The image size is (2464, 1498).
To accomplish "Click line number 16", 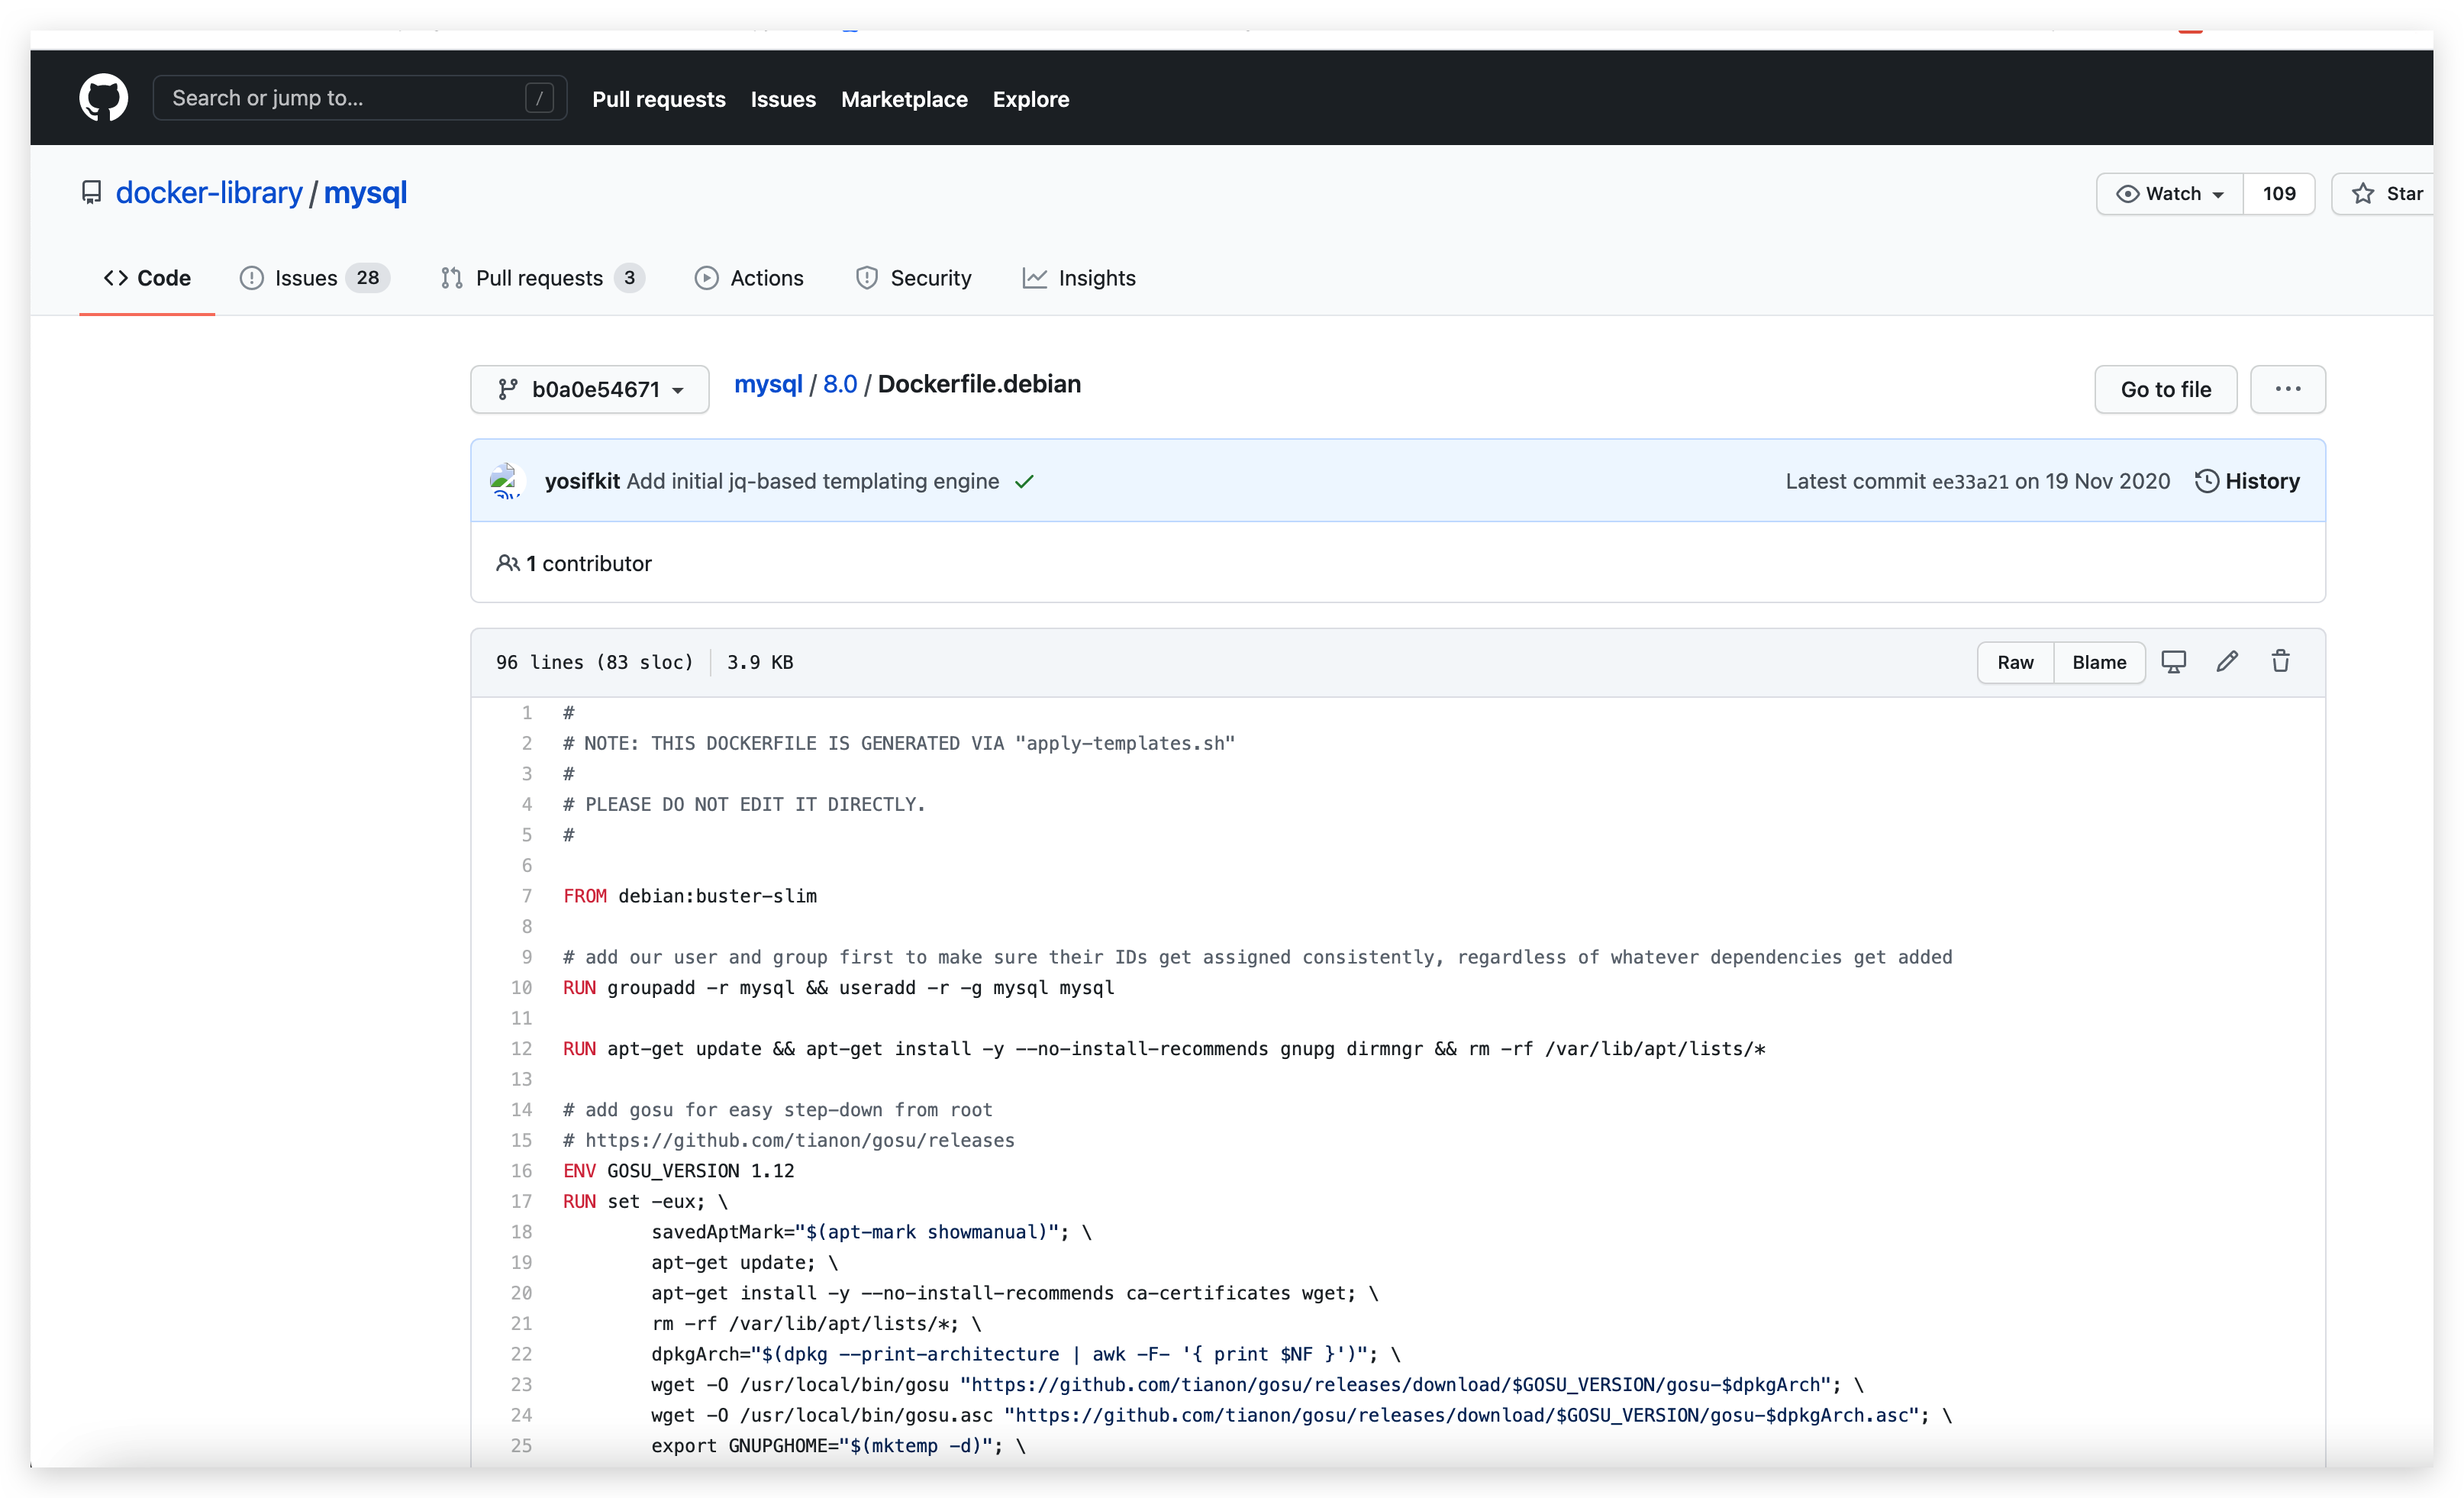I will [x=522, y=1171].
